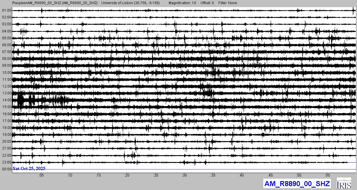The image size is (357, 190).
Task: Click the blue AM_R8890_00_SHZ station label
Action: [x=297, y=184]
